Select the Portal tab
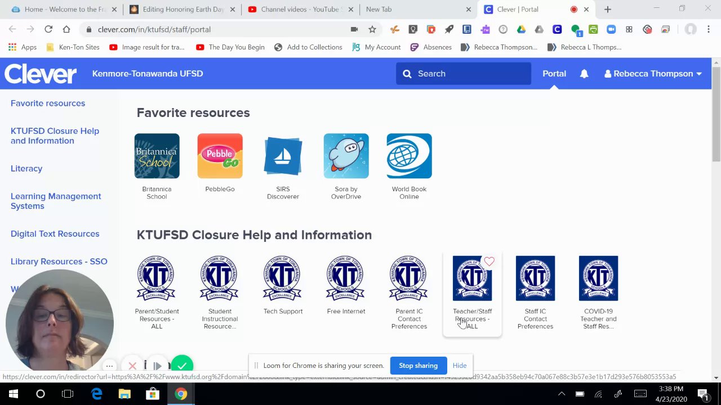This screenshot has width=721, height=405. pyautogui.click(x=554, y=74)
